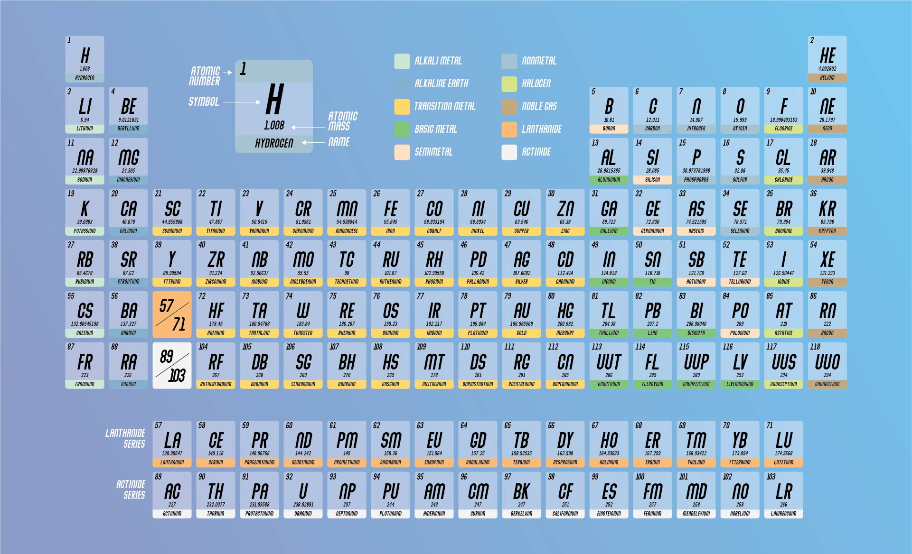
Task: Click the Alkali Metal legend color swatch
Action: tap(402, 61)
